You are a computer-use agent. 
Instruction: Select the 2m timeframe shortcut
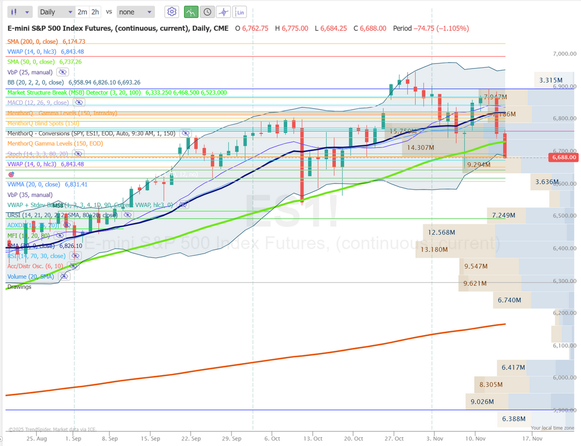coord(82,12)
